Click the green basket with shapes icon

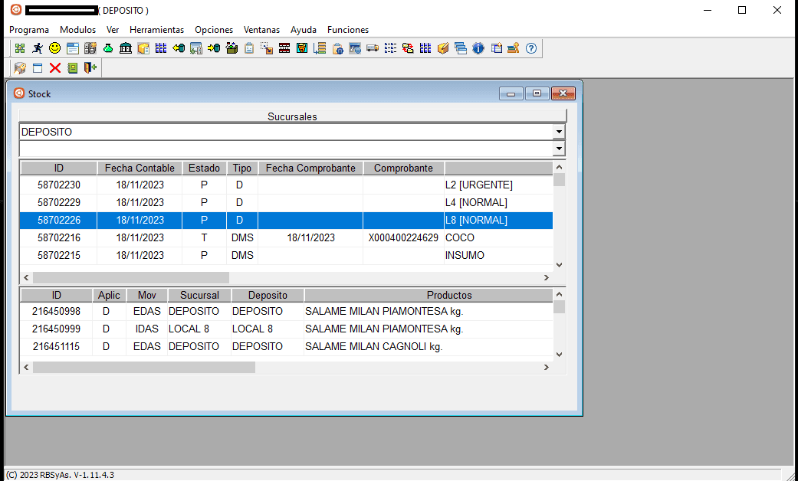click(x=232, y=48)
